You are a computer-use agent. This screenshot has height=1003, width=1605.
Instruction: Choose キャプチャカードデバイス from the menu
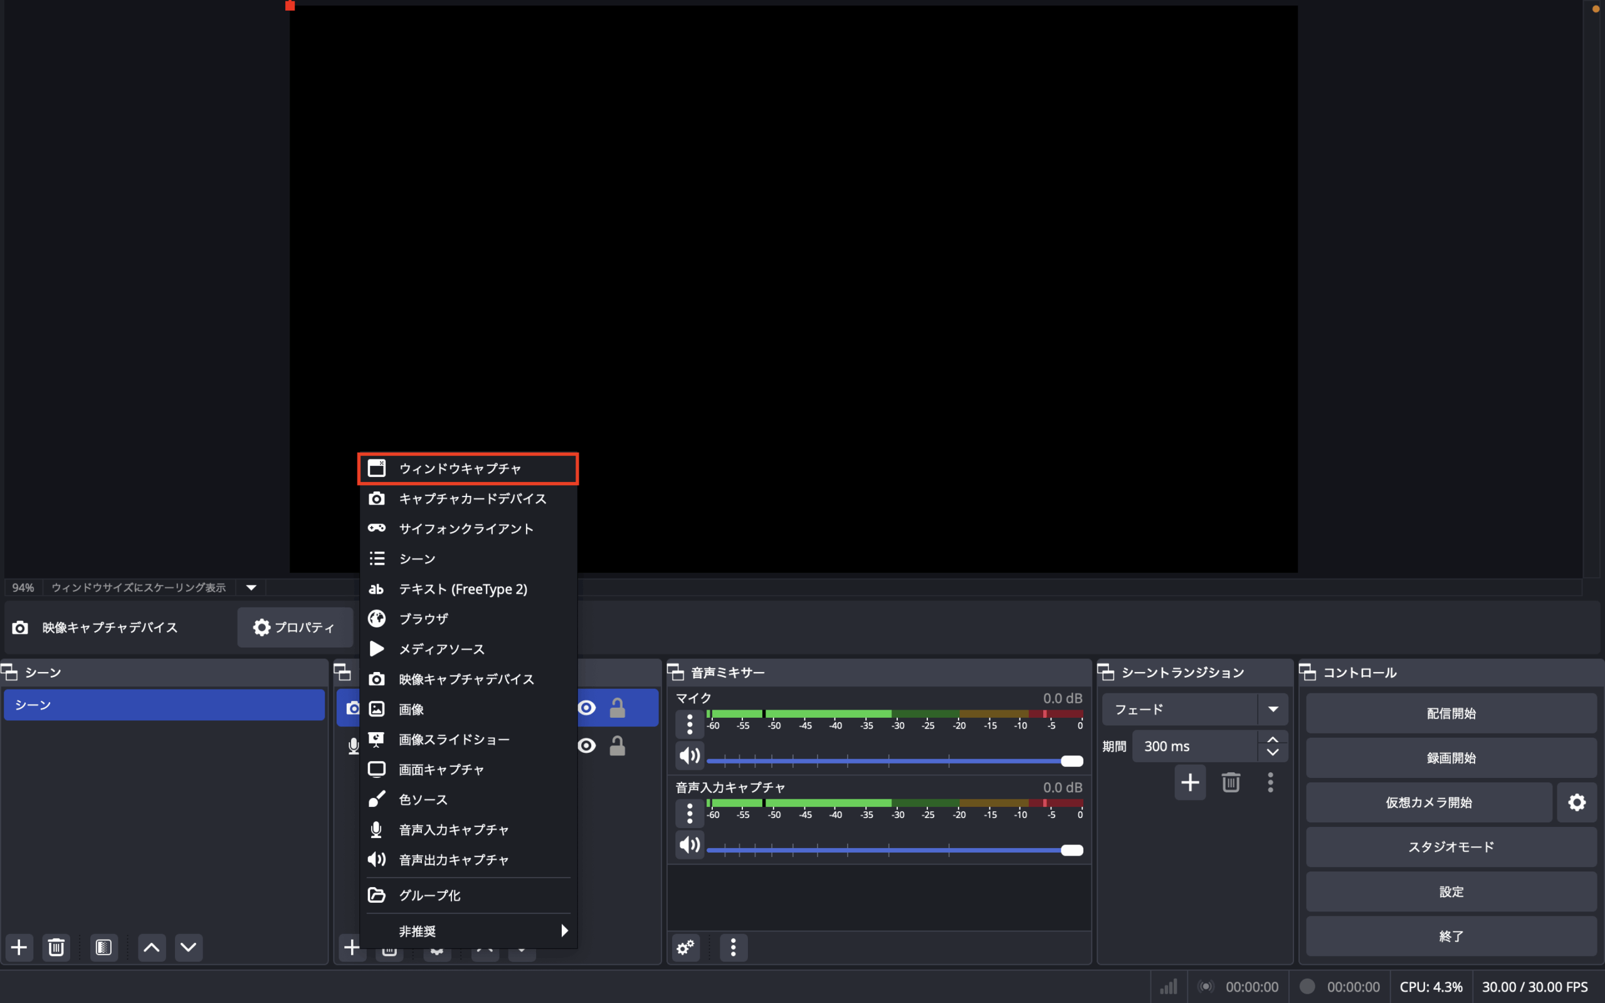pos(468,498)
